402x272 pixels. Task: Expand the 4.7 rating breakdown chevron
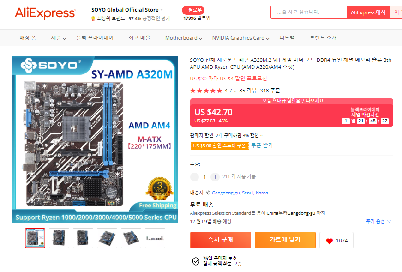(x=235, y=91)
